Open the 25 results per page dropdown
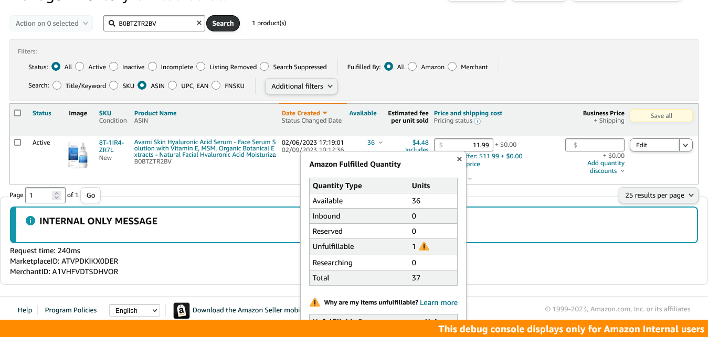Screen dimensions: 708x337 pos(659,195)
